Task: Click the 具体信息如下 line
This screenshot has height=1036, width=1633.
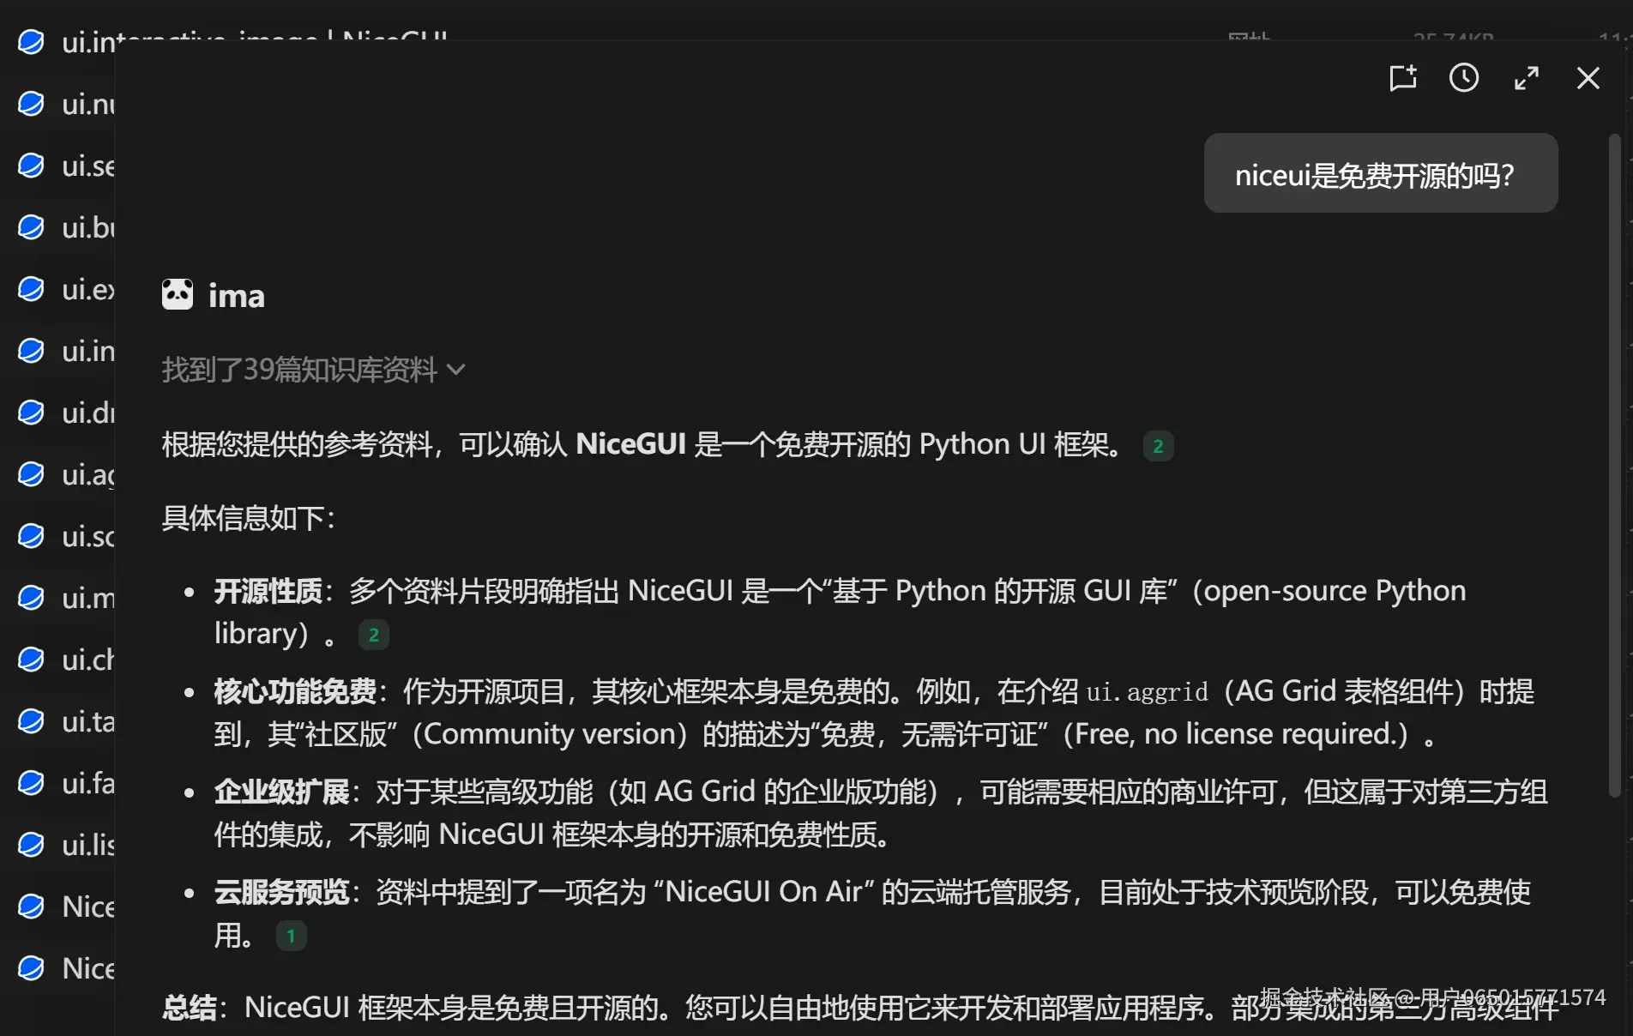Action: pyautogui.click(x=249, y=518)
